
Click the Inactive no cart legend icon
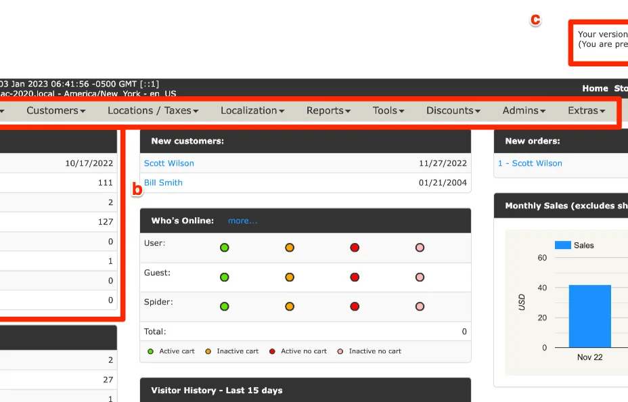pyautogui.click(x=340, y=351)
